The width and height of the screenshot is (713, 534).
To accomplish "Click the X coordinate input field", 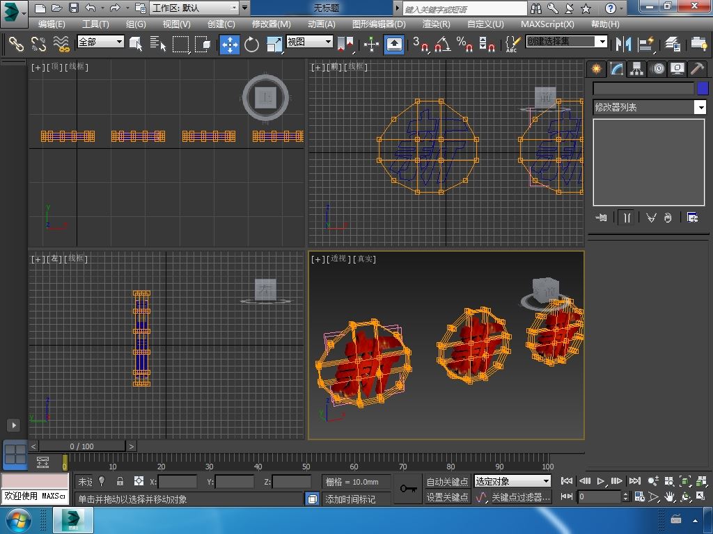I will (178, 482).
